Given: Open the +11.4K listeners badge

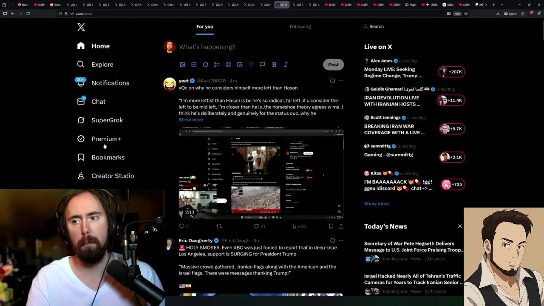Looking at the screenshot, I should click(x=451, y=100).
